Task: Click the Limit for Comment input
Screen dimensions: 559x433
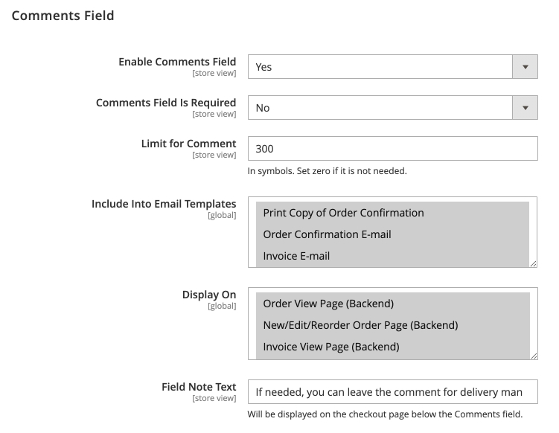Action: [x=392, y=149]
